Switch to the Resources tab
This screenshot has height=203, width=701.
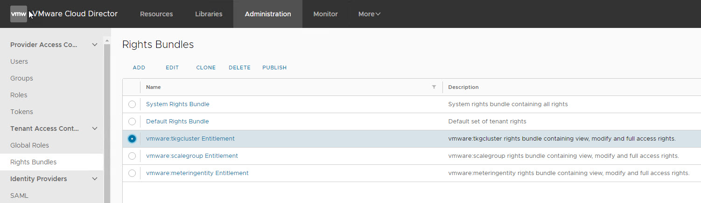(156, 14)
